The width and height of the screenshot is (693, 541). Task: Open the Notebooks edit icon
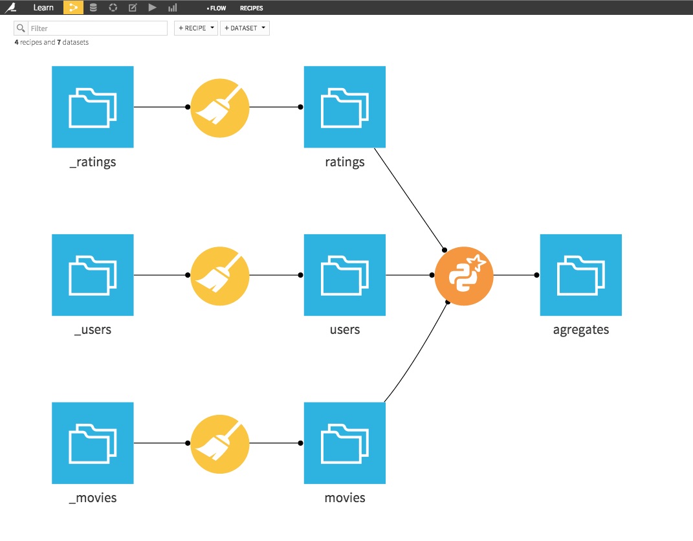pyautogui.click(x=133, y=8)
